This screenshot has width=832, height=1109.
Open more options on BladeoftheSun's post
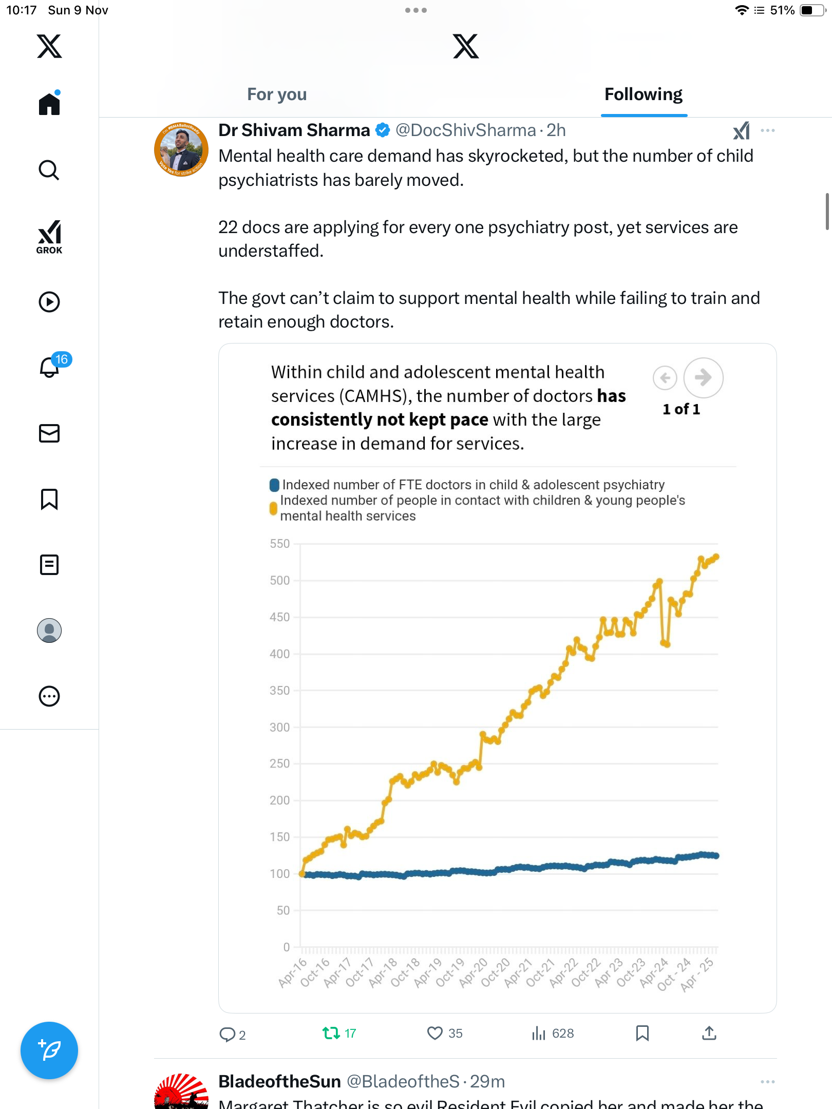[767, 1082]
